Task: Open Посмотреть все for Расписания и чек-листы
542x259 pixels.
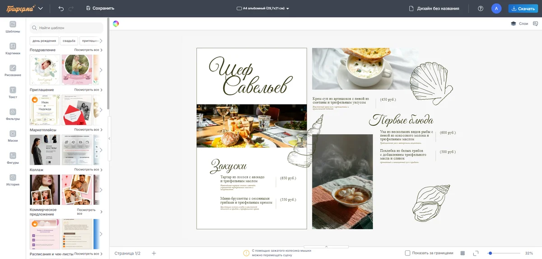Action: click(89, 254)
